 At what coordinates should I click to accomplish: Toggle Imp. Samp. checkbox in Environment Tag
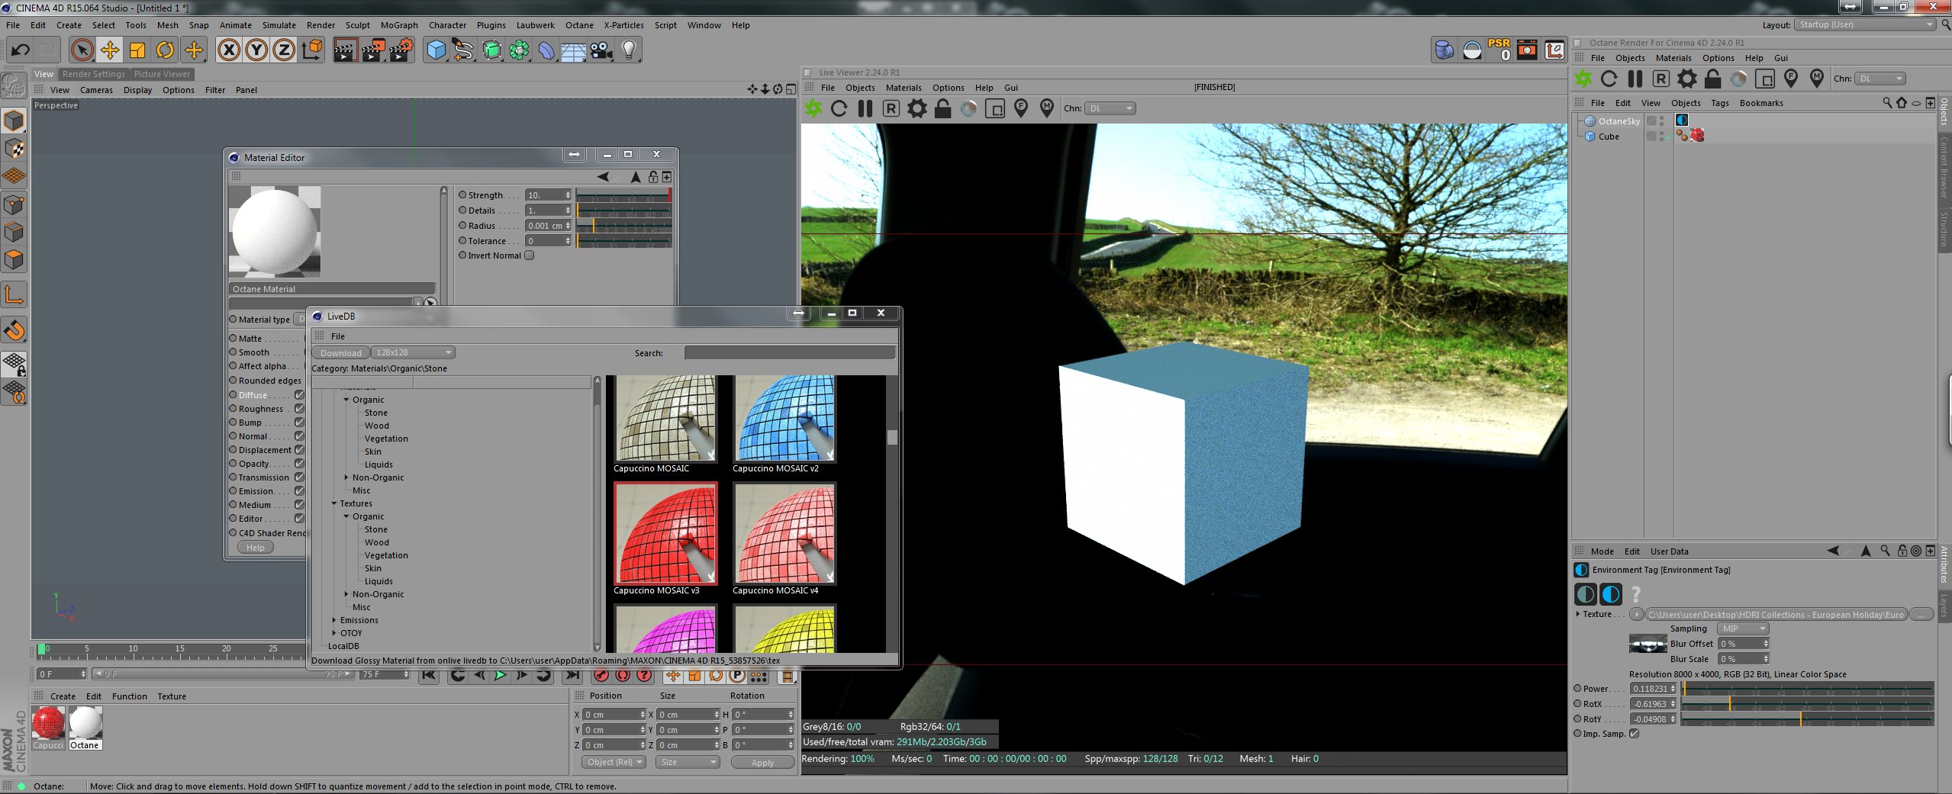[x=1634, y=734]
